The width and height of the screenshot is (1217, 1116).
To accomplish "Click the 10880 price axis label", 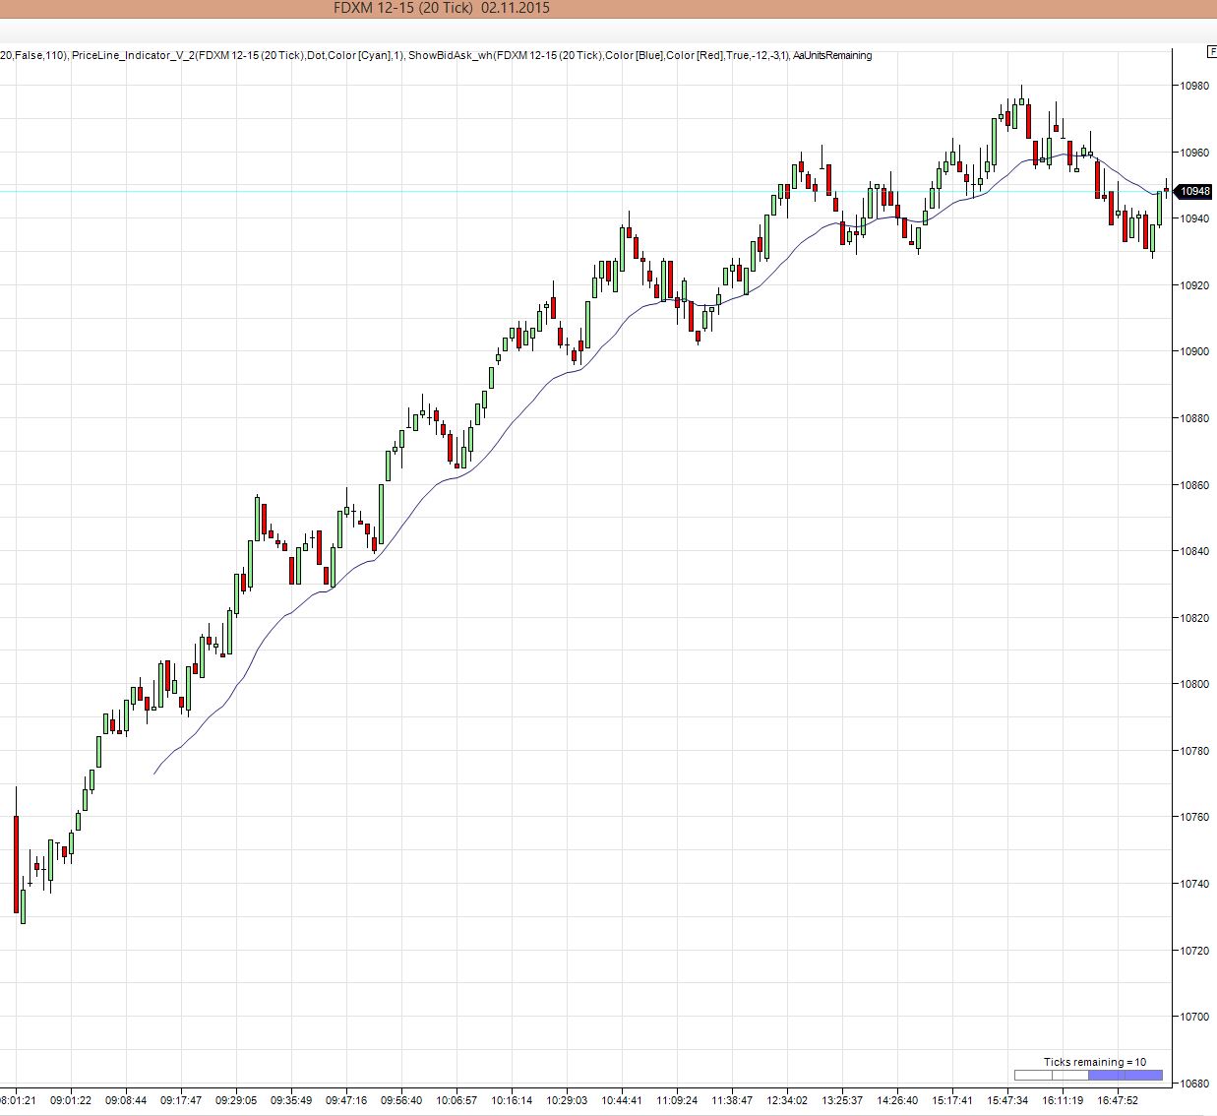I will pos(1194,418).
